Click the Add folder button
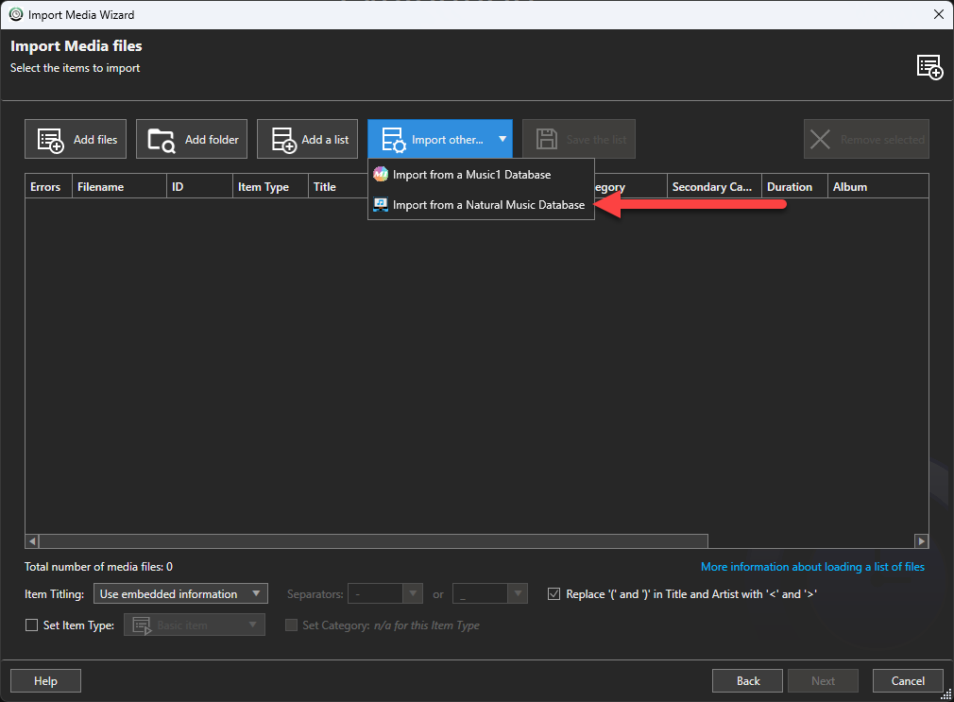Screen dimensions: 954x702 [x=192, y=140]
